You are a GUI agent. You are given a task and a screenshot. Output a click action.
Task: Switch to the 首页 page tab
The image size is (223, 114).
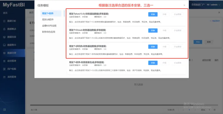click(x=32, y=13)
